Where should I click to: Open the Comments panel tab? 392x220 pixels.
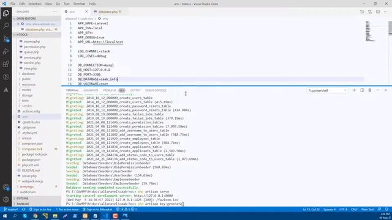(91, 90)
